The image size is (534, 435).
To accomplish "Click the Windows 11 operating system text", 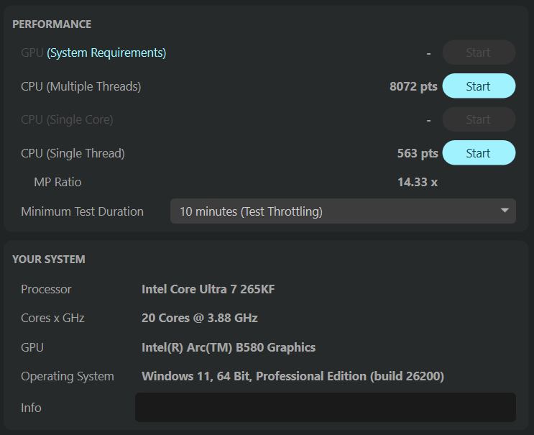I will tap(293, 376).
